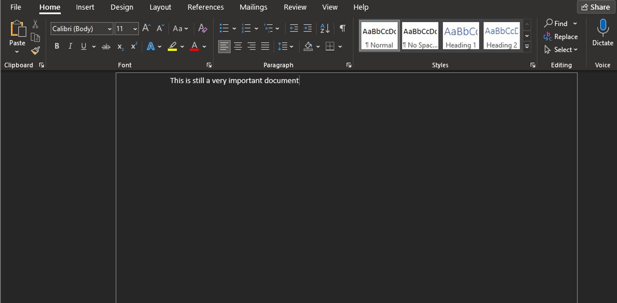Apply strikethrough to selected text
Screen dimensions: 617x303
pos(106,46)
